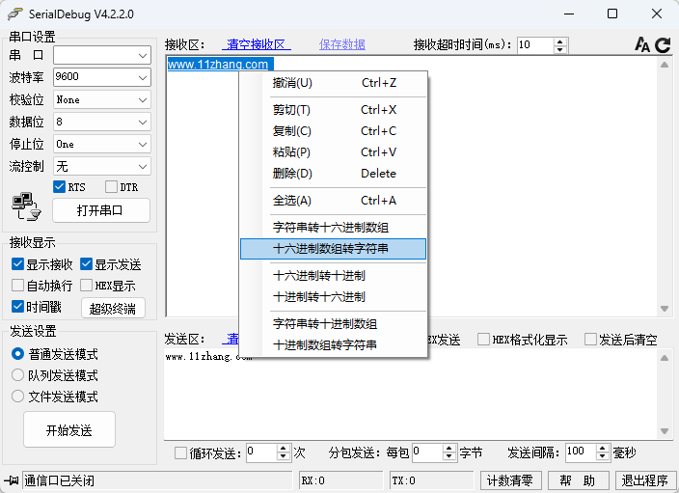This screenshot has width=679, height=493.
Task: Click inside the send area text box
Action: 412,395
